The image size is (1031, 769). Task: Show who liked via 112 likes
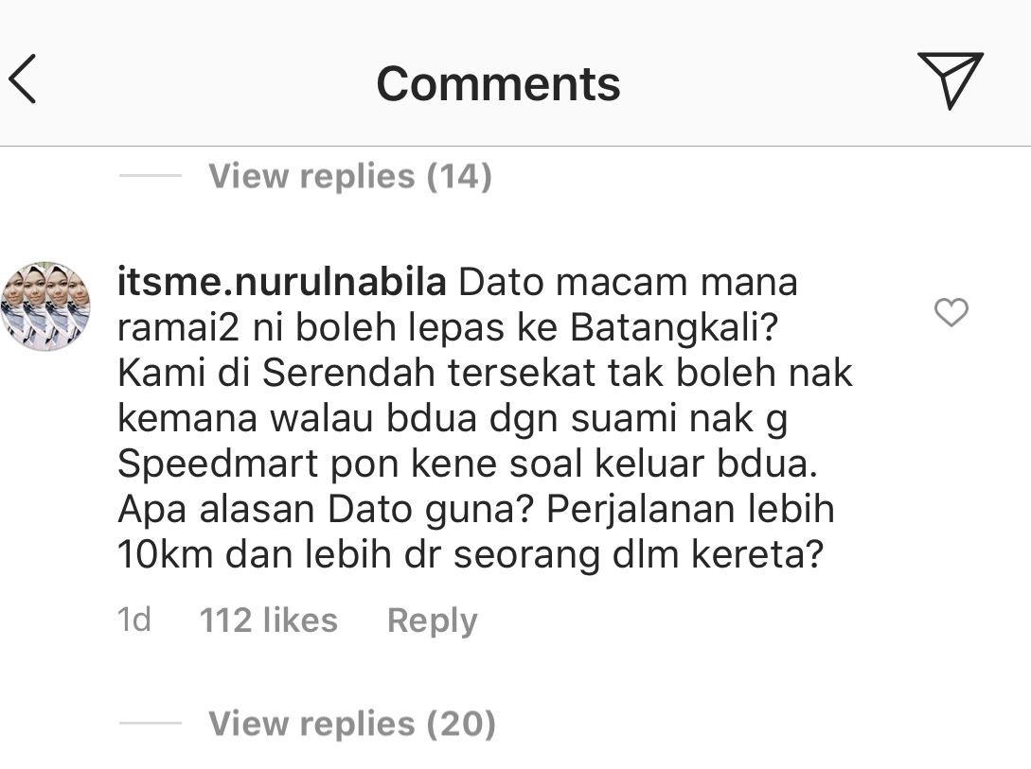268,620
